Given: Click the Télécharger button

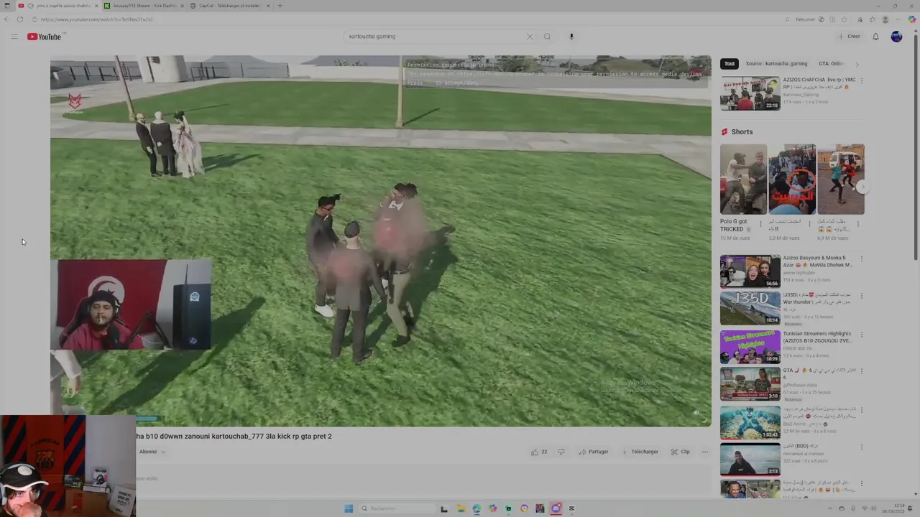Looking at the screenshot, I should point(640,452).
